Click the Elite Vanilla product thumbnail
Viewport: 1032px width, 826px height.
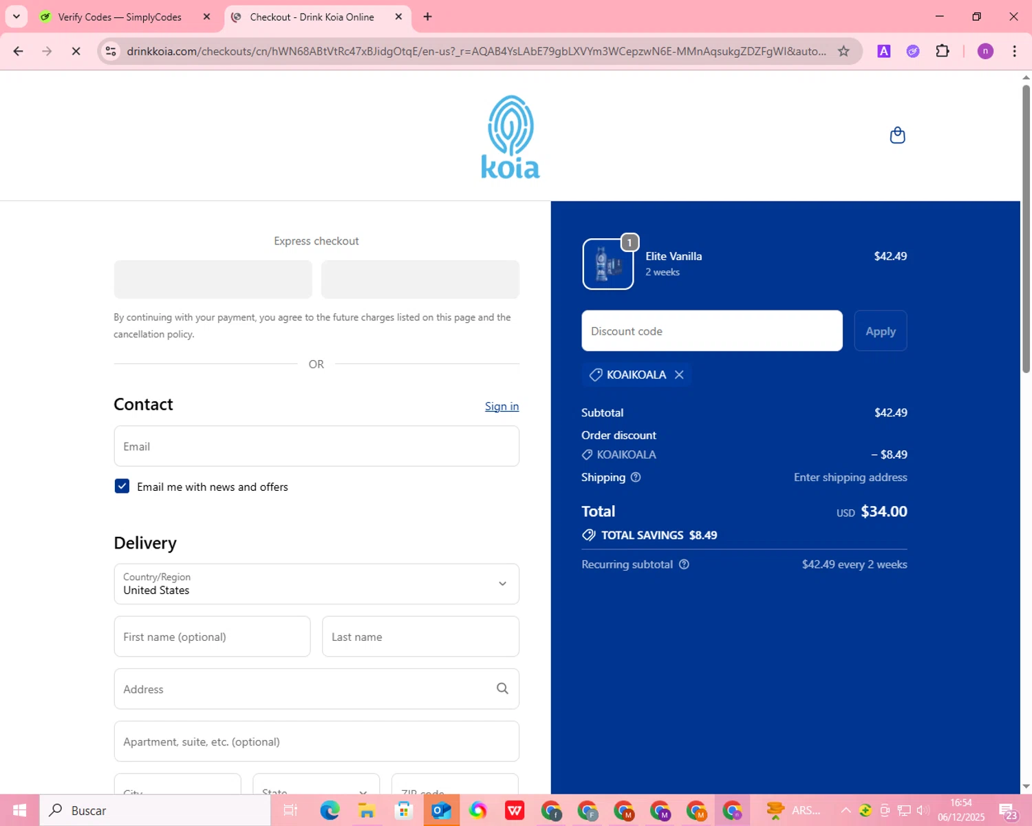point(608,264)
